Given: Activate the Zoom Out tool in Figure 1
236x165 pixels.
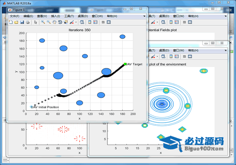Looking at the screenshot, I should click(x=49, y=22).
